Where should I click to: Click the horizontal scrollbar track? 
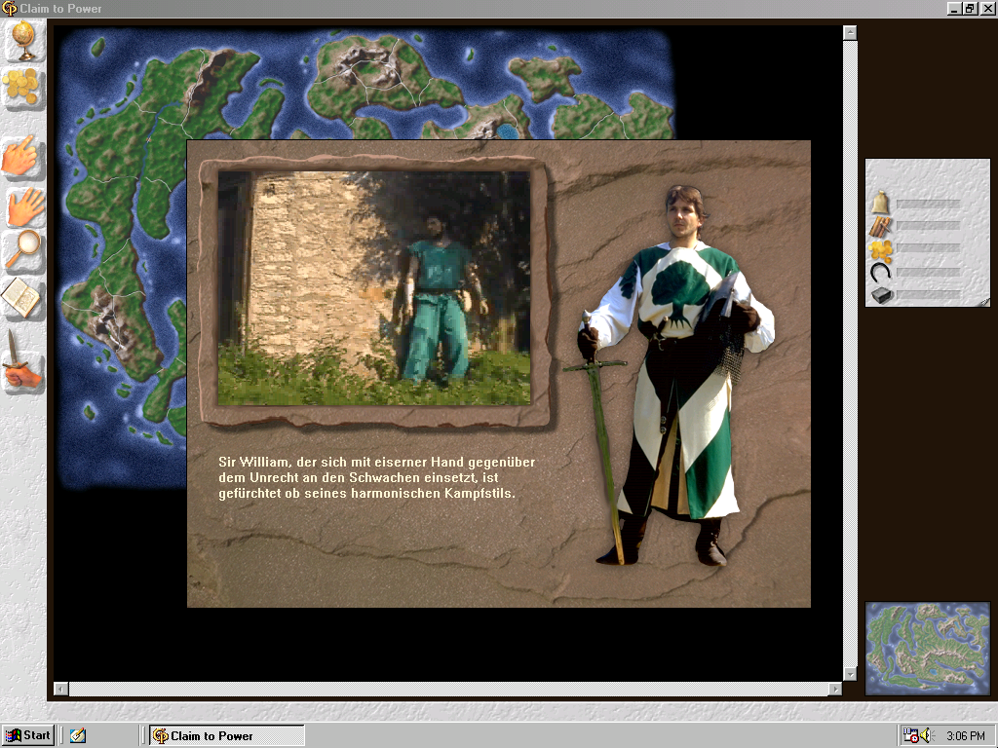(448, 689)
